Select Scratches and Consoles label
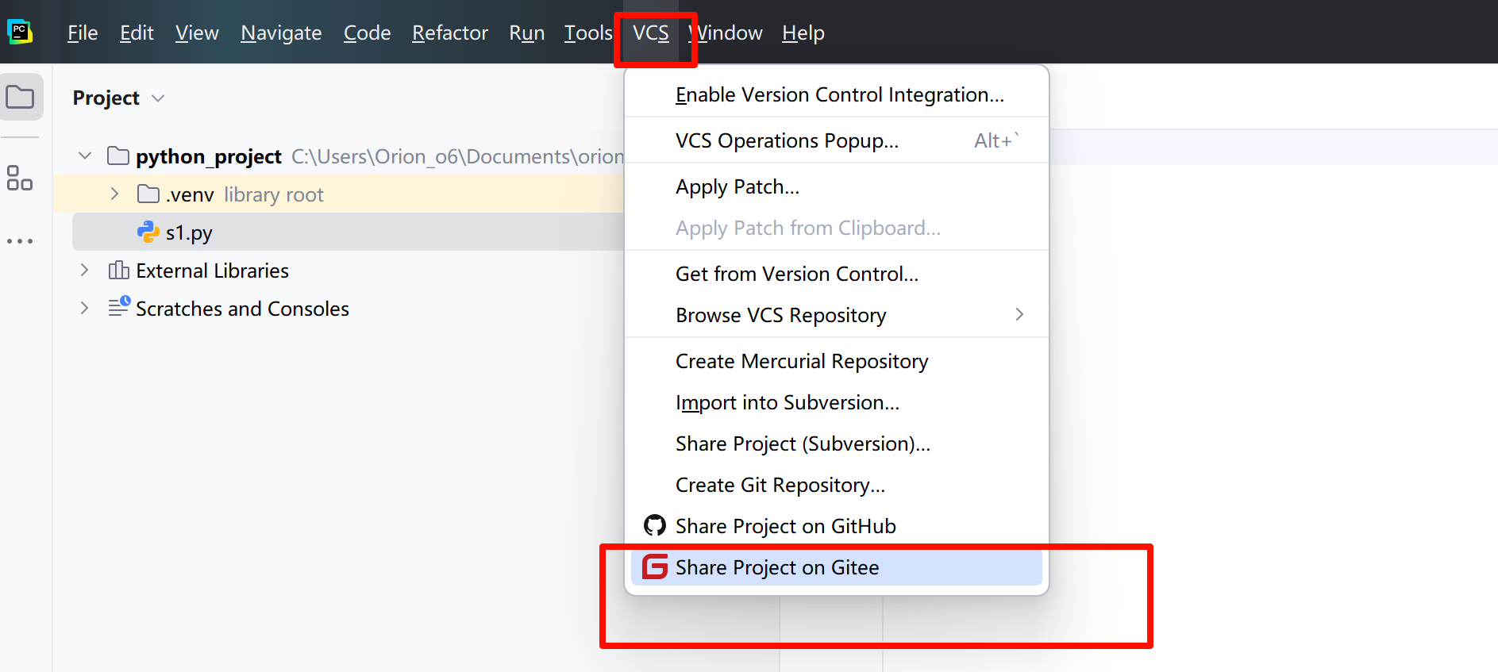The height and width of the screenshot is (672, 1498). pos(242,309)
